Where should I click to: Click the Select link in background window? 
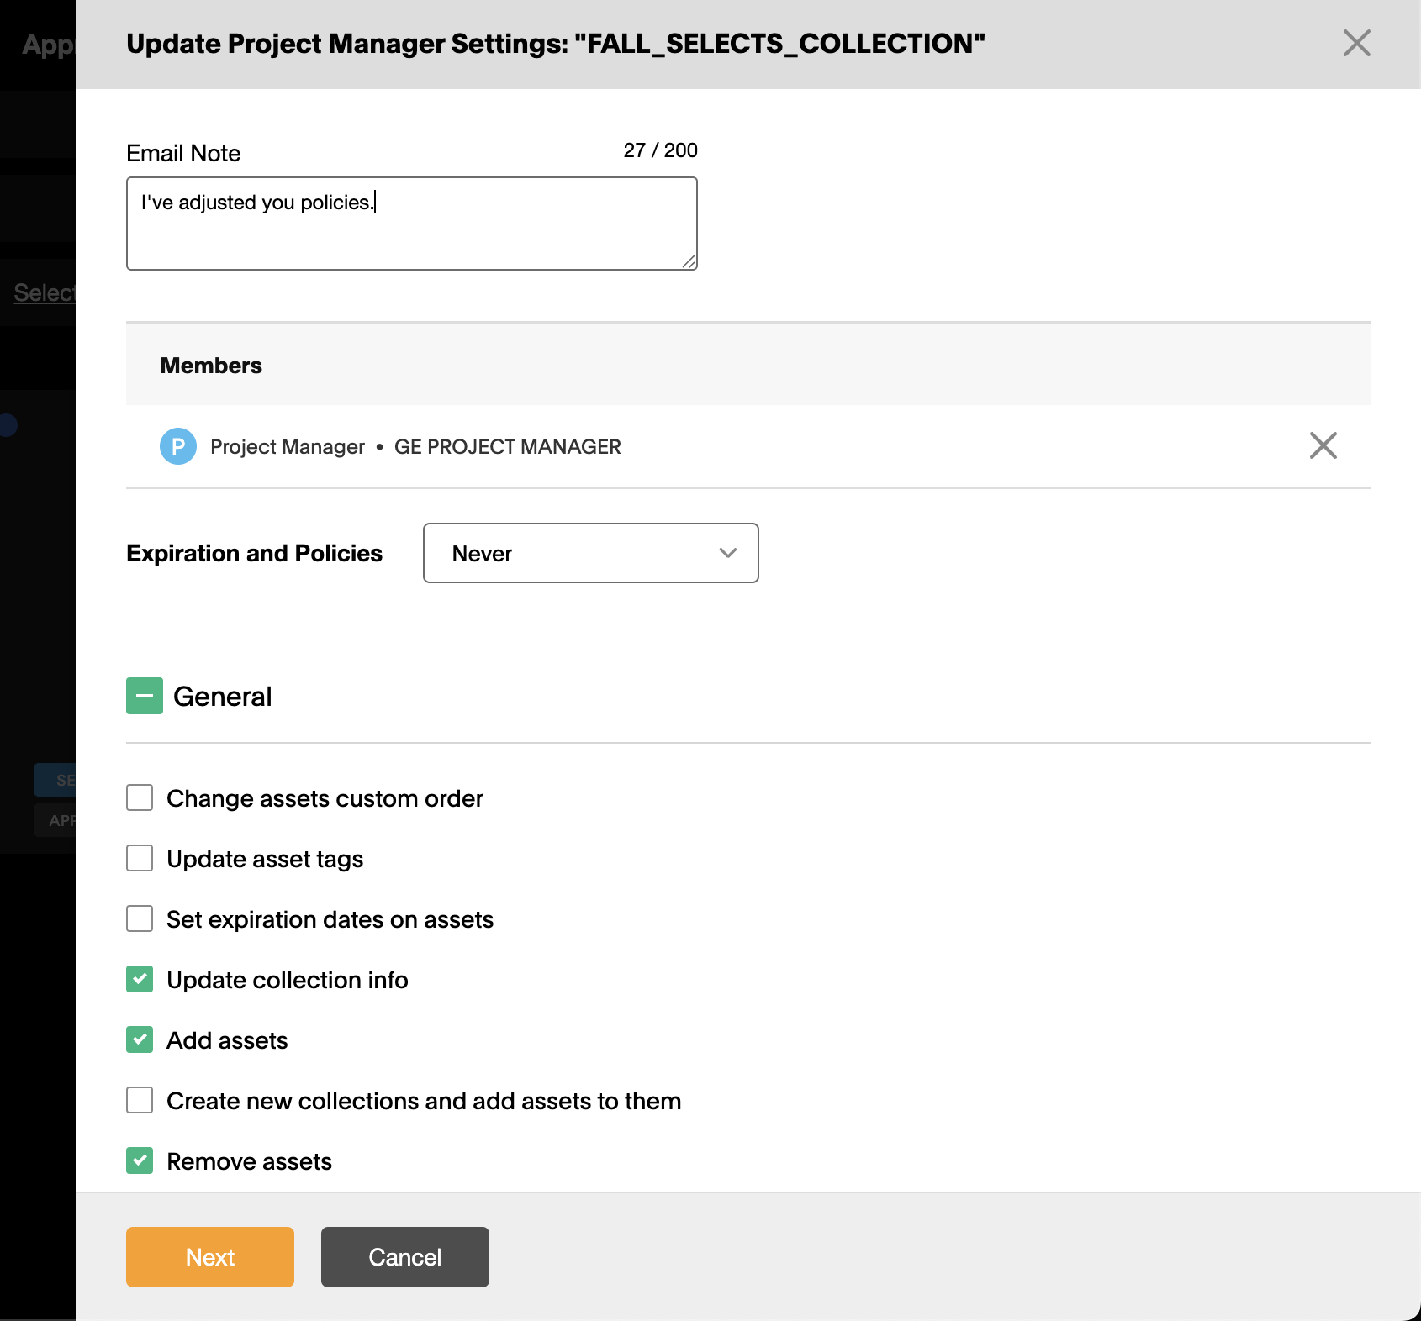pyautogui.click(x=45, y=292)
